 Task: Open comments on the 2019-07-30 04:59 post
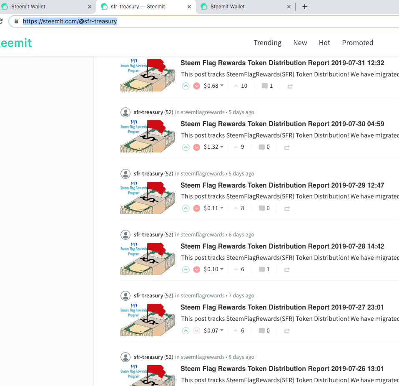tap(264, 147)
